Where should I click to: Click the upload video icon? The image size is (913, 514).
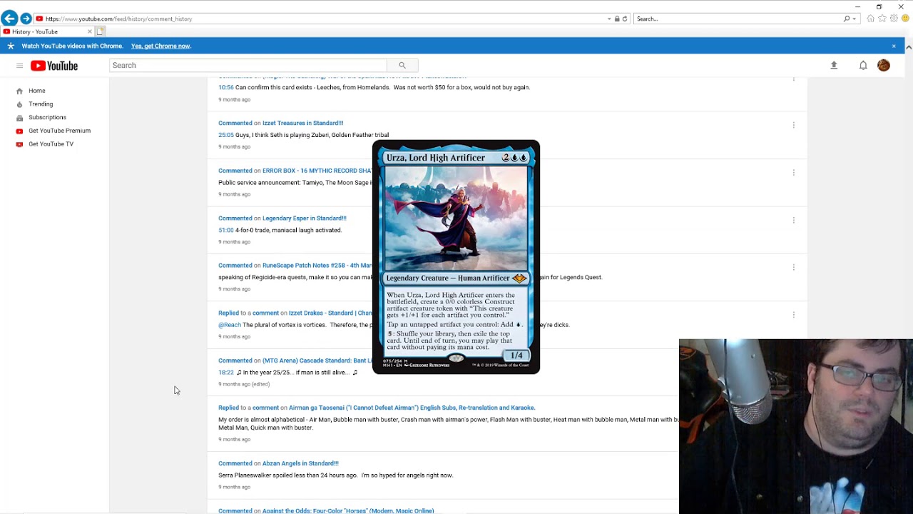pos(834,65)
